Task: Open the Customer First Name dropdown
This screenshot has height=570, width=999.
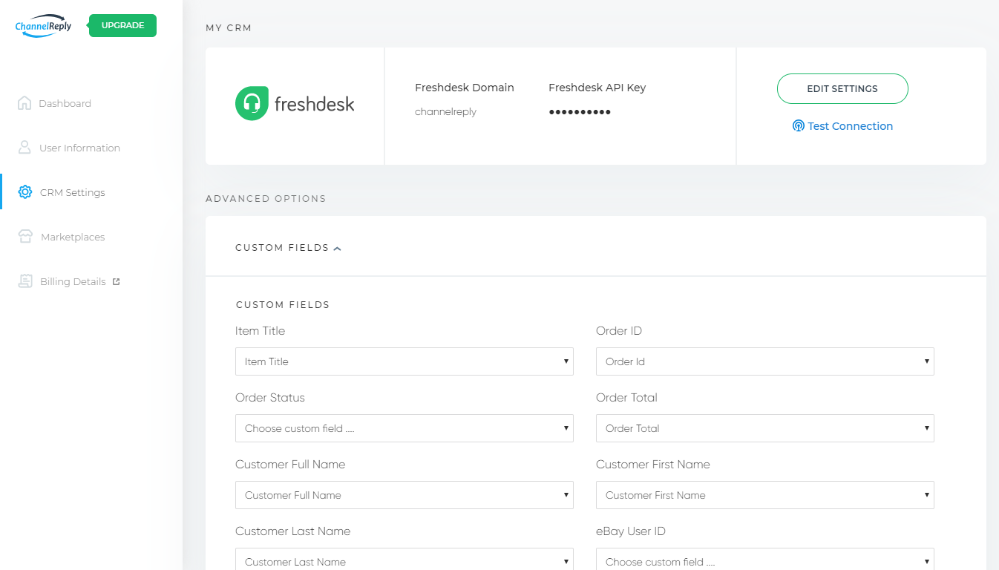Action: (x=765, y=495)
